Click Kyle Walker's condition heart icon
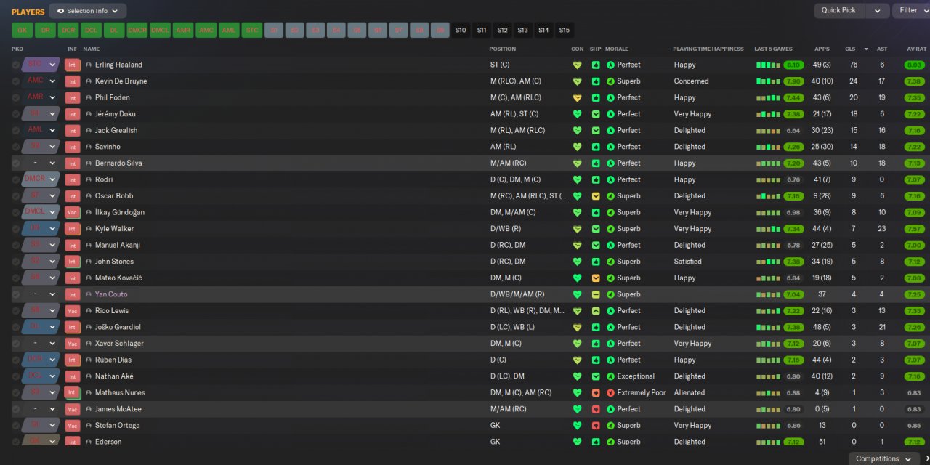 578,229
